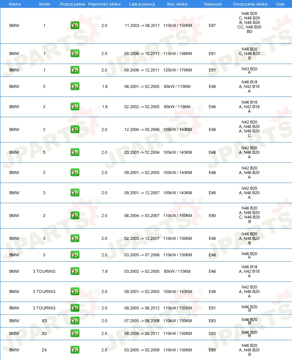Click fuel icon in X3 09.2008 -> 08.2011 row

[x=75, y=333]
